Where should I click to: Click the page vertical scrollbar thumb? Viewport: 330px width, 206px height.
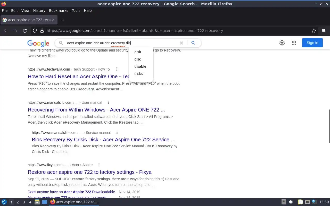[x=329, y=126]
